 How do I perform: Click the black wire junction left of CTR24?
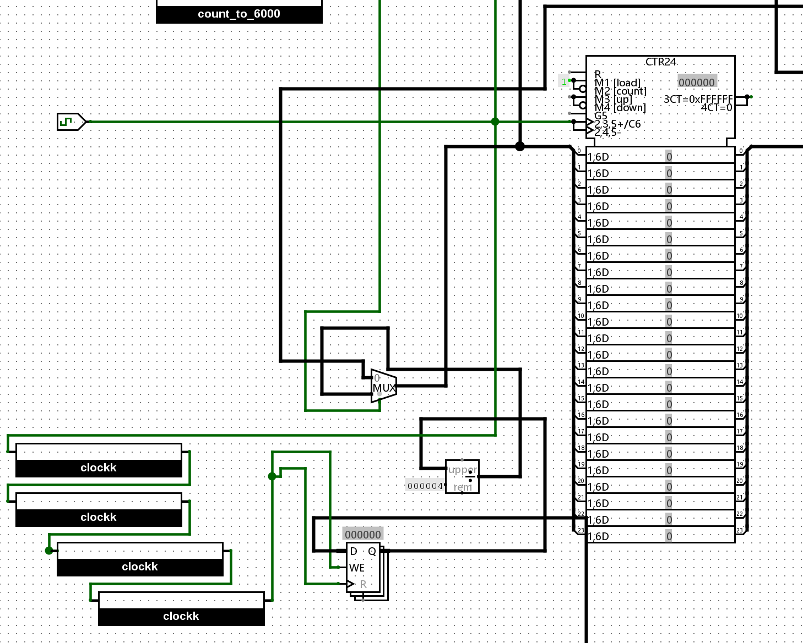tap(519, 146)
